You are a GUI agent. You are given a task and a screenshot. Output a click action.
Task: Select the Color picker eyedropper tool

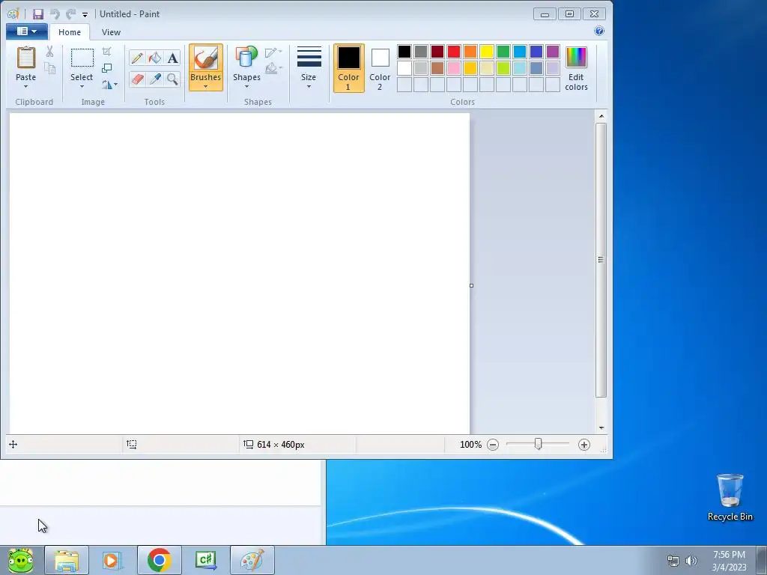point(155,79)
